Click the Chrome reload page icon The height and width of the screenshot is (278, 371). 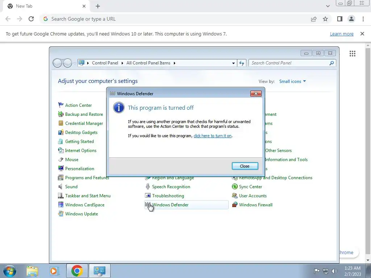point(31,19)
